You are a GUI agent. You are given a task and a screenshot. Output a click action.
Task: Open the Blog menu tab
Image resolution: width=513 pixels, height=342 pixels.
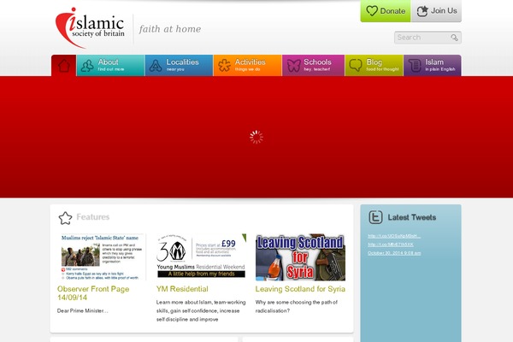pos(374,66)
